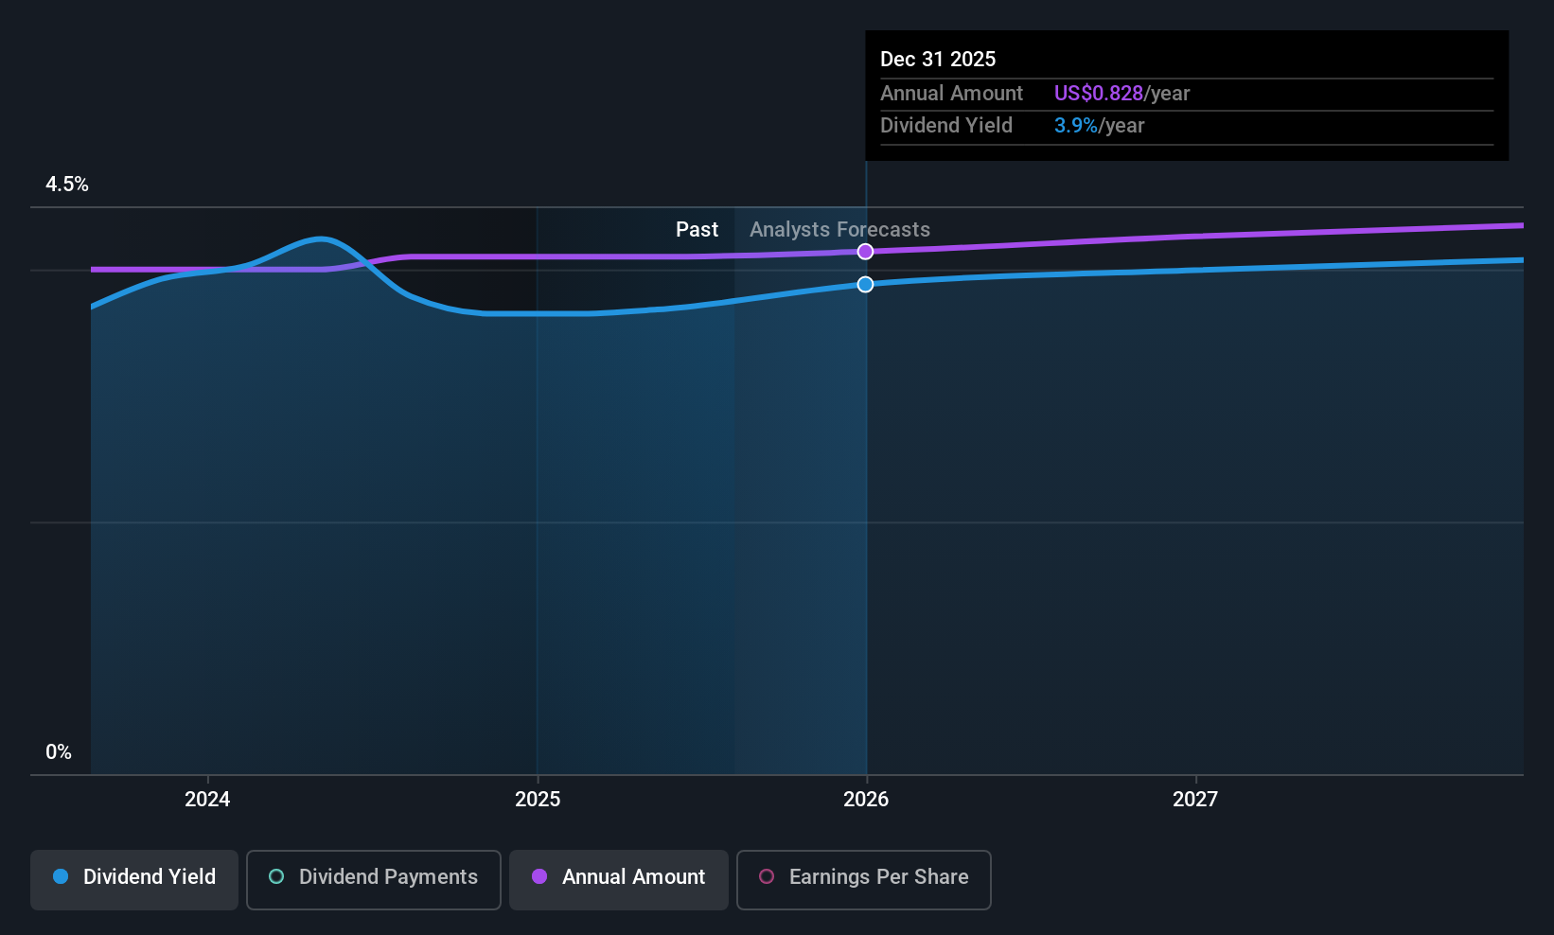Select the blue Dividend Yield data point
The height and width of the screenshot is (935, 1554).
pyautogui.click(x=865, y=284)
